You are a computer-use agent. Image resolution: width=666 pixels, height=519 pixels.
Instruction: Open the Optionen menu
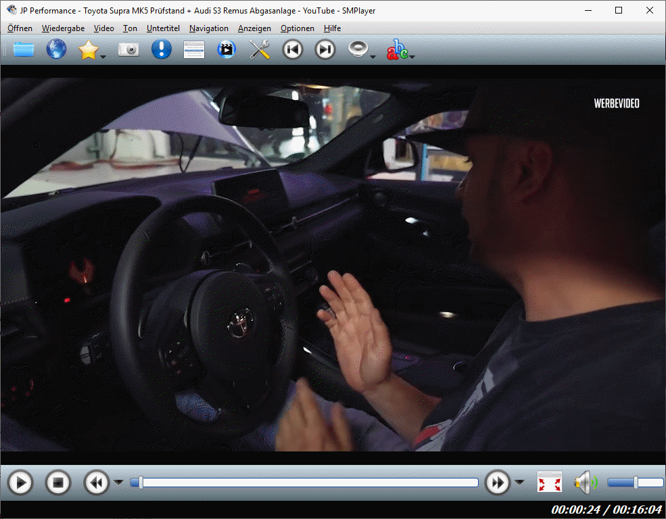[298, 28]
